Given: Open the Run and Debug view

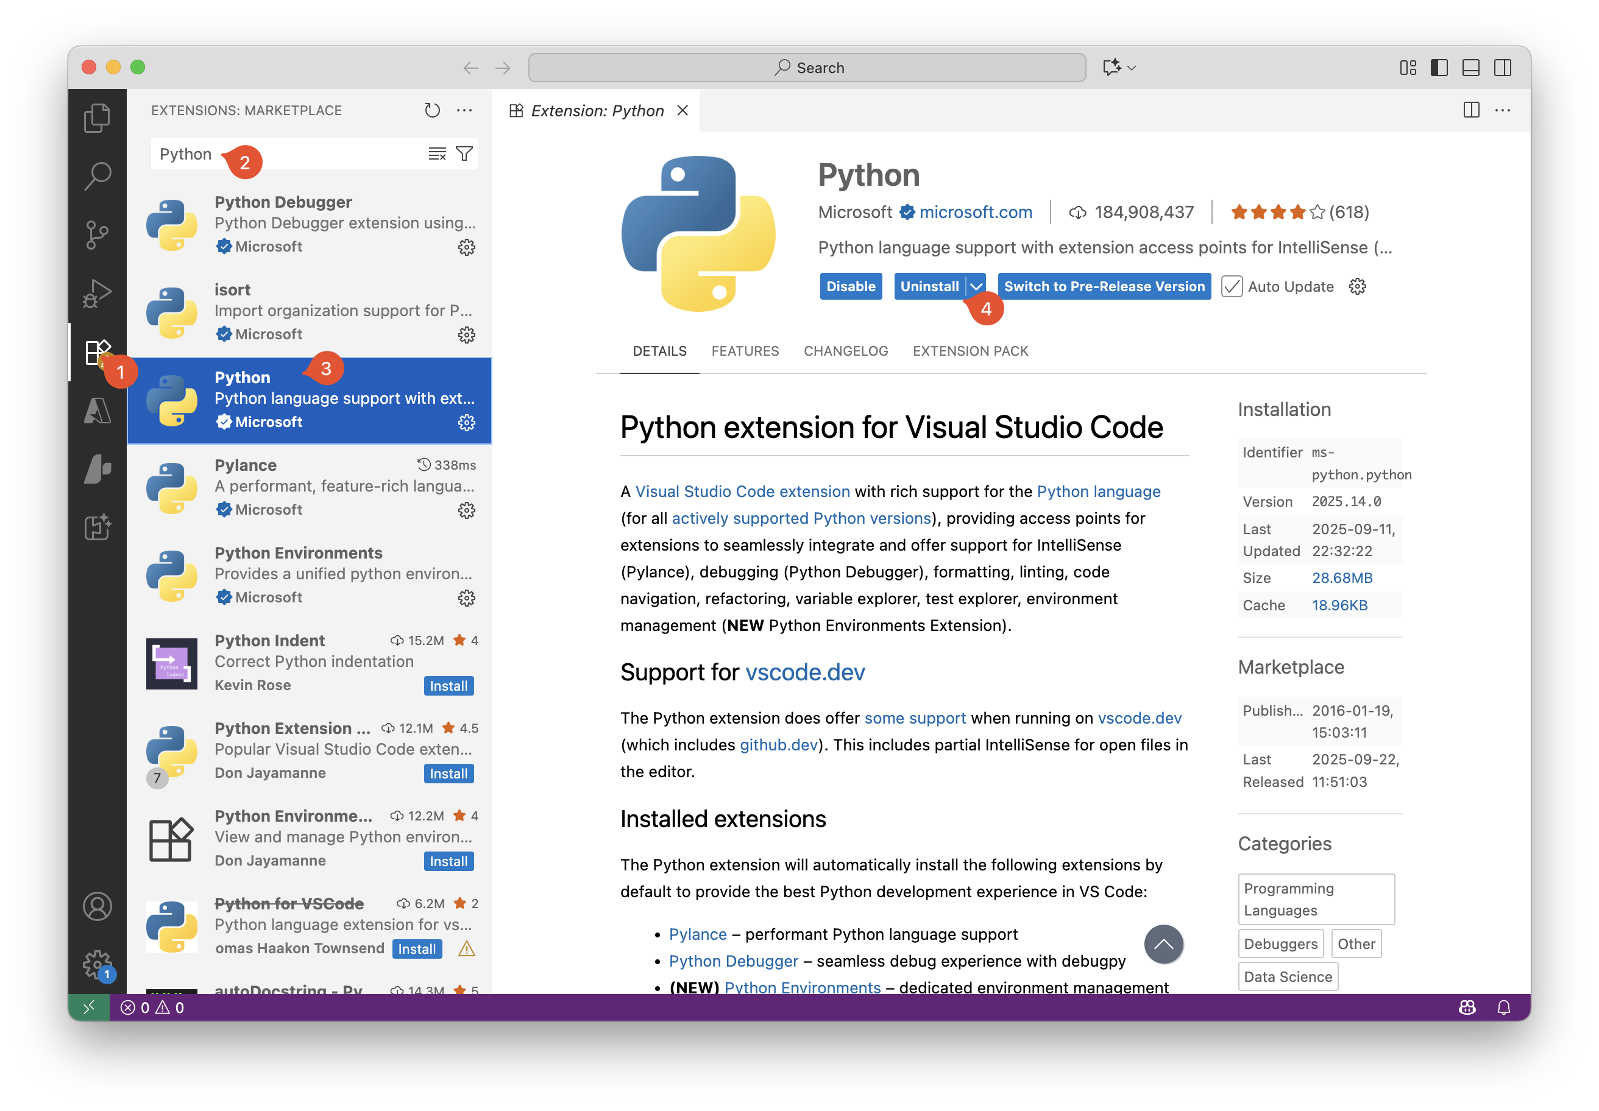Looking at the screenshot, I should (x=97, y=293).
